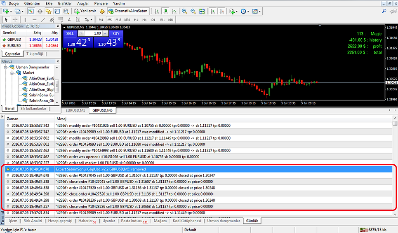Open the Hesap geçmişi terminal tab

tap(60, 221)
